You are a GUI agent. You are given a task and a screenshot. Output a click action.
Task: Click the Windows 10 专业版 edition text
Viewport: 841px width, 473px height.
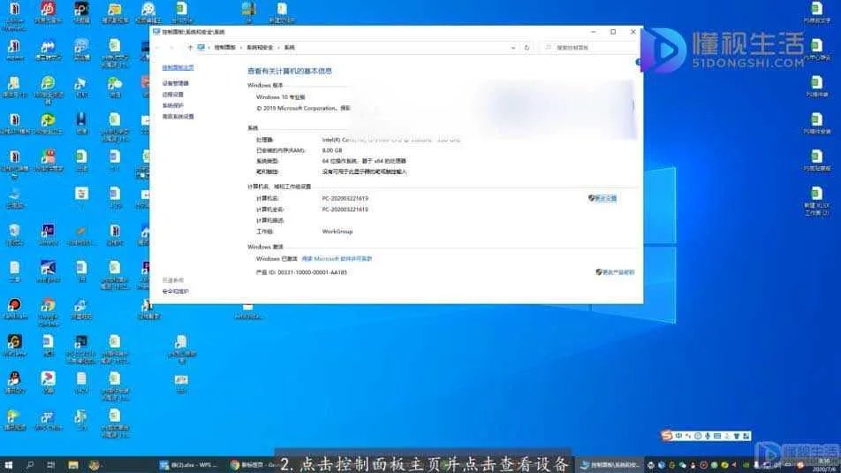(281, 97)
